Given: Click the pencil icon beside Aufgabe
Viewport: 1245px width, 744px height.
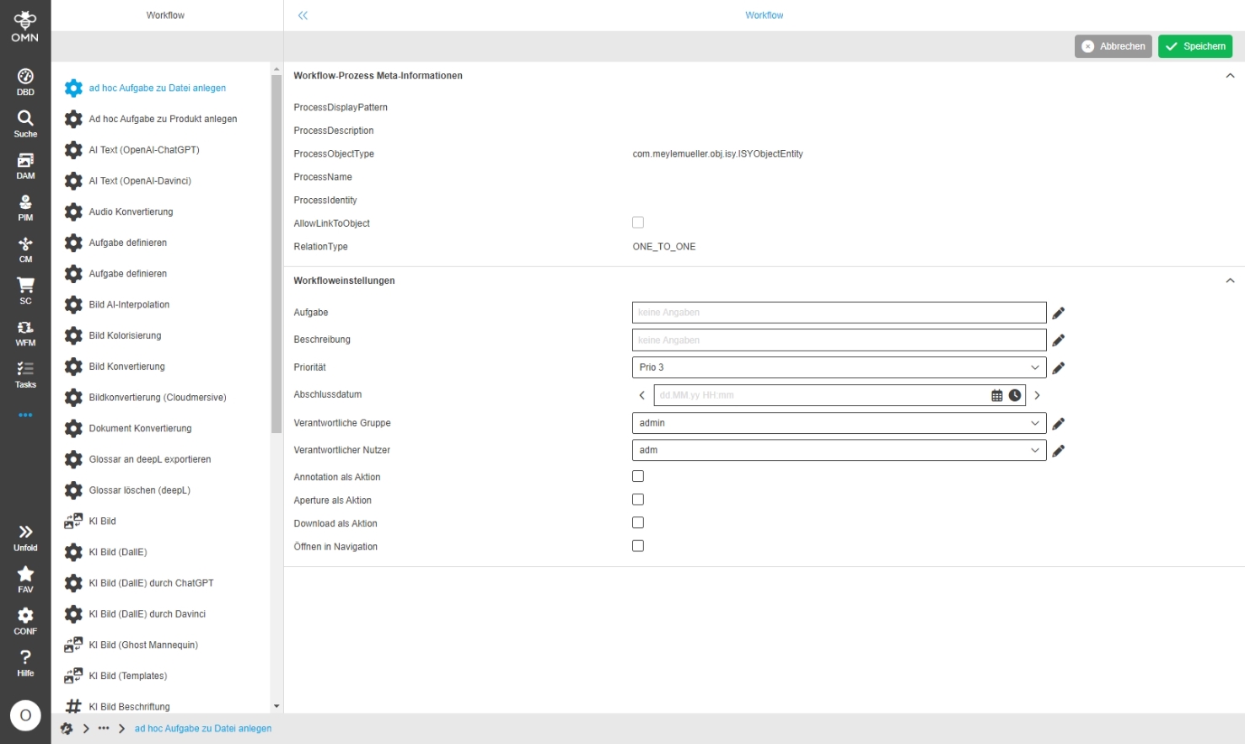Looking at the screenshot, I should pyautogui.click(x=1059, y=313).
